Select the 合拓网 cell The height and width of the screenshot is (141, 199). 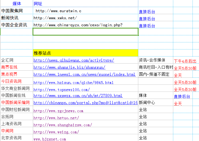tap(17, 117)
